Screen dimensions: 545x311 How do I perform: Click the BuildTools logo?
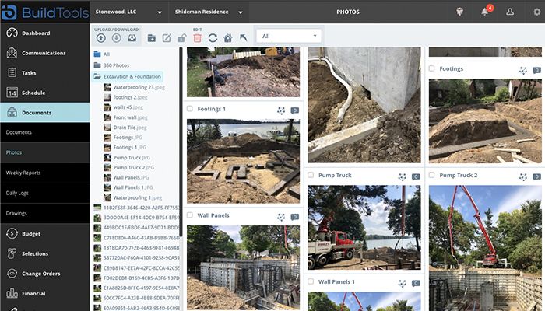[x=45, y=12]
